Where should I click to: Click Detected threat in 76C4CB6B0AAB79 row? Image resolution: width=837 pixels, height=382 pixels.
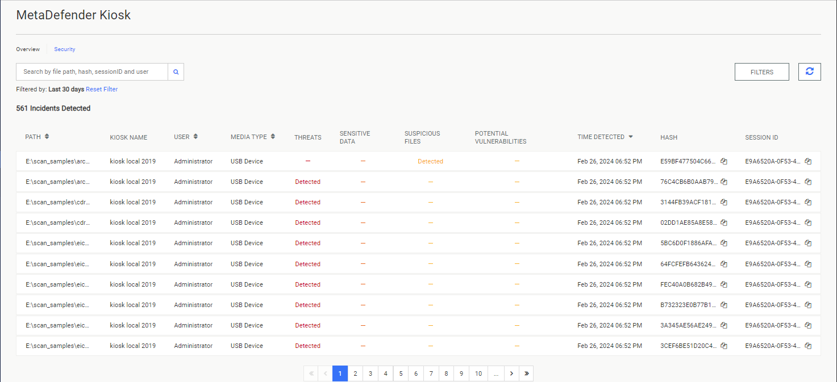(x=307, y=182)
